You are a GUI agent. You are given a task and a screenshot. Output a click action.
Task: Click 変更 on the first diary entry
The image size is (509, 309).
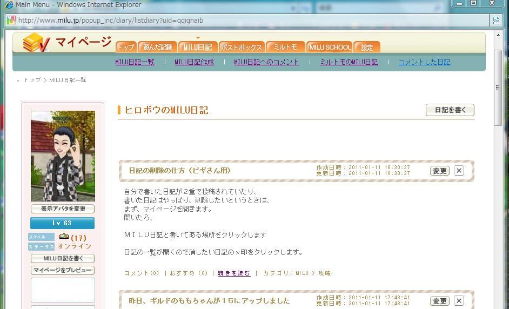pos(439,171)
